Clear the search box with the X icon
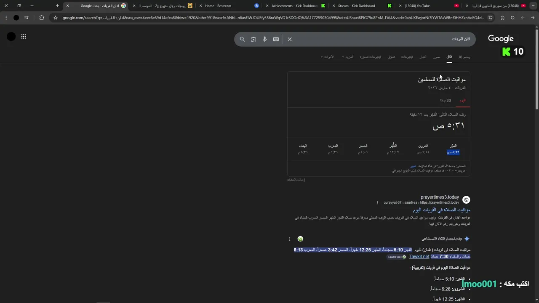 pos(290,39)
